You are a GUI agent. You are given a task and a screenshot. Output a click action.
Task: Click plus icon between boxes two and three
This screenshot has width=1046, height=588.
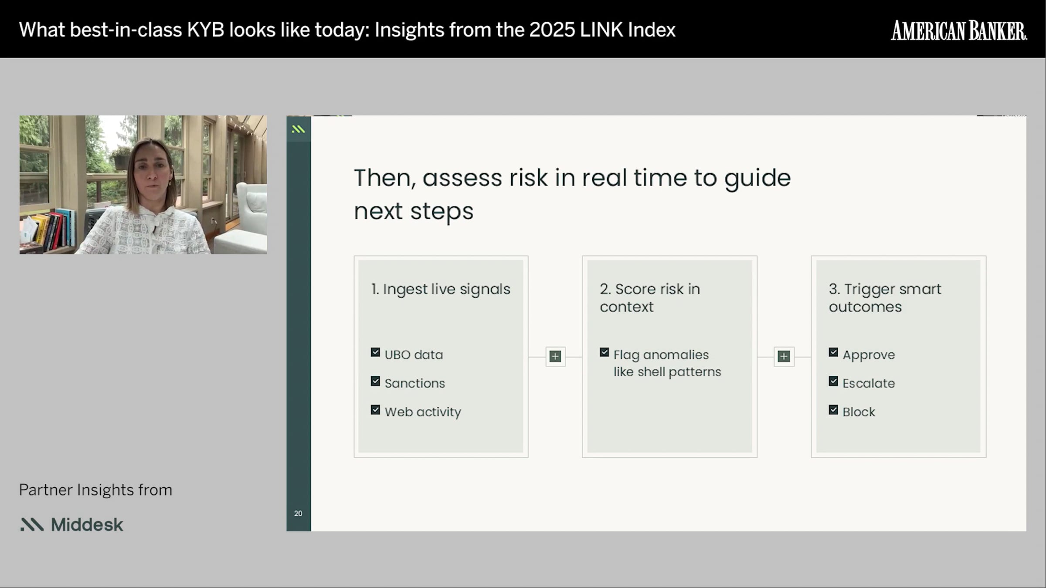tap(784, 357)
